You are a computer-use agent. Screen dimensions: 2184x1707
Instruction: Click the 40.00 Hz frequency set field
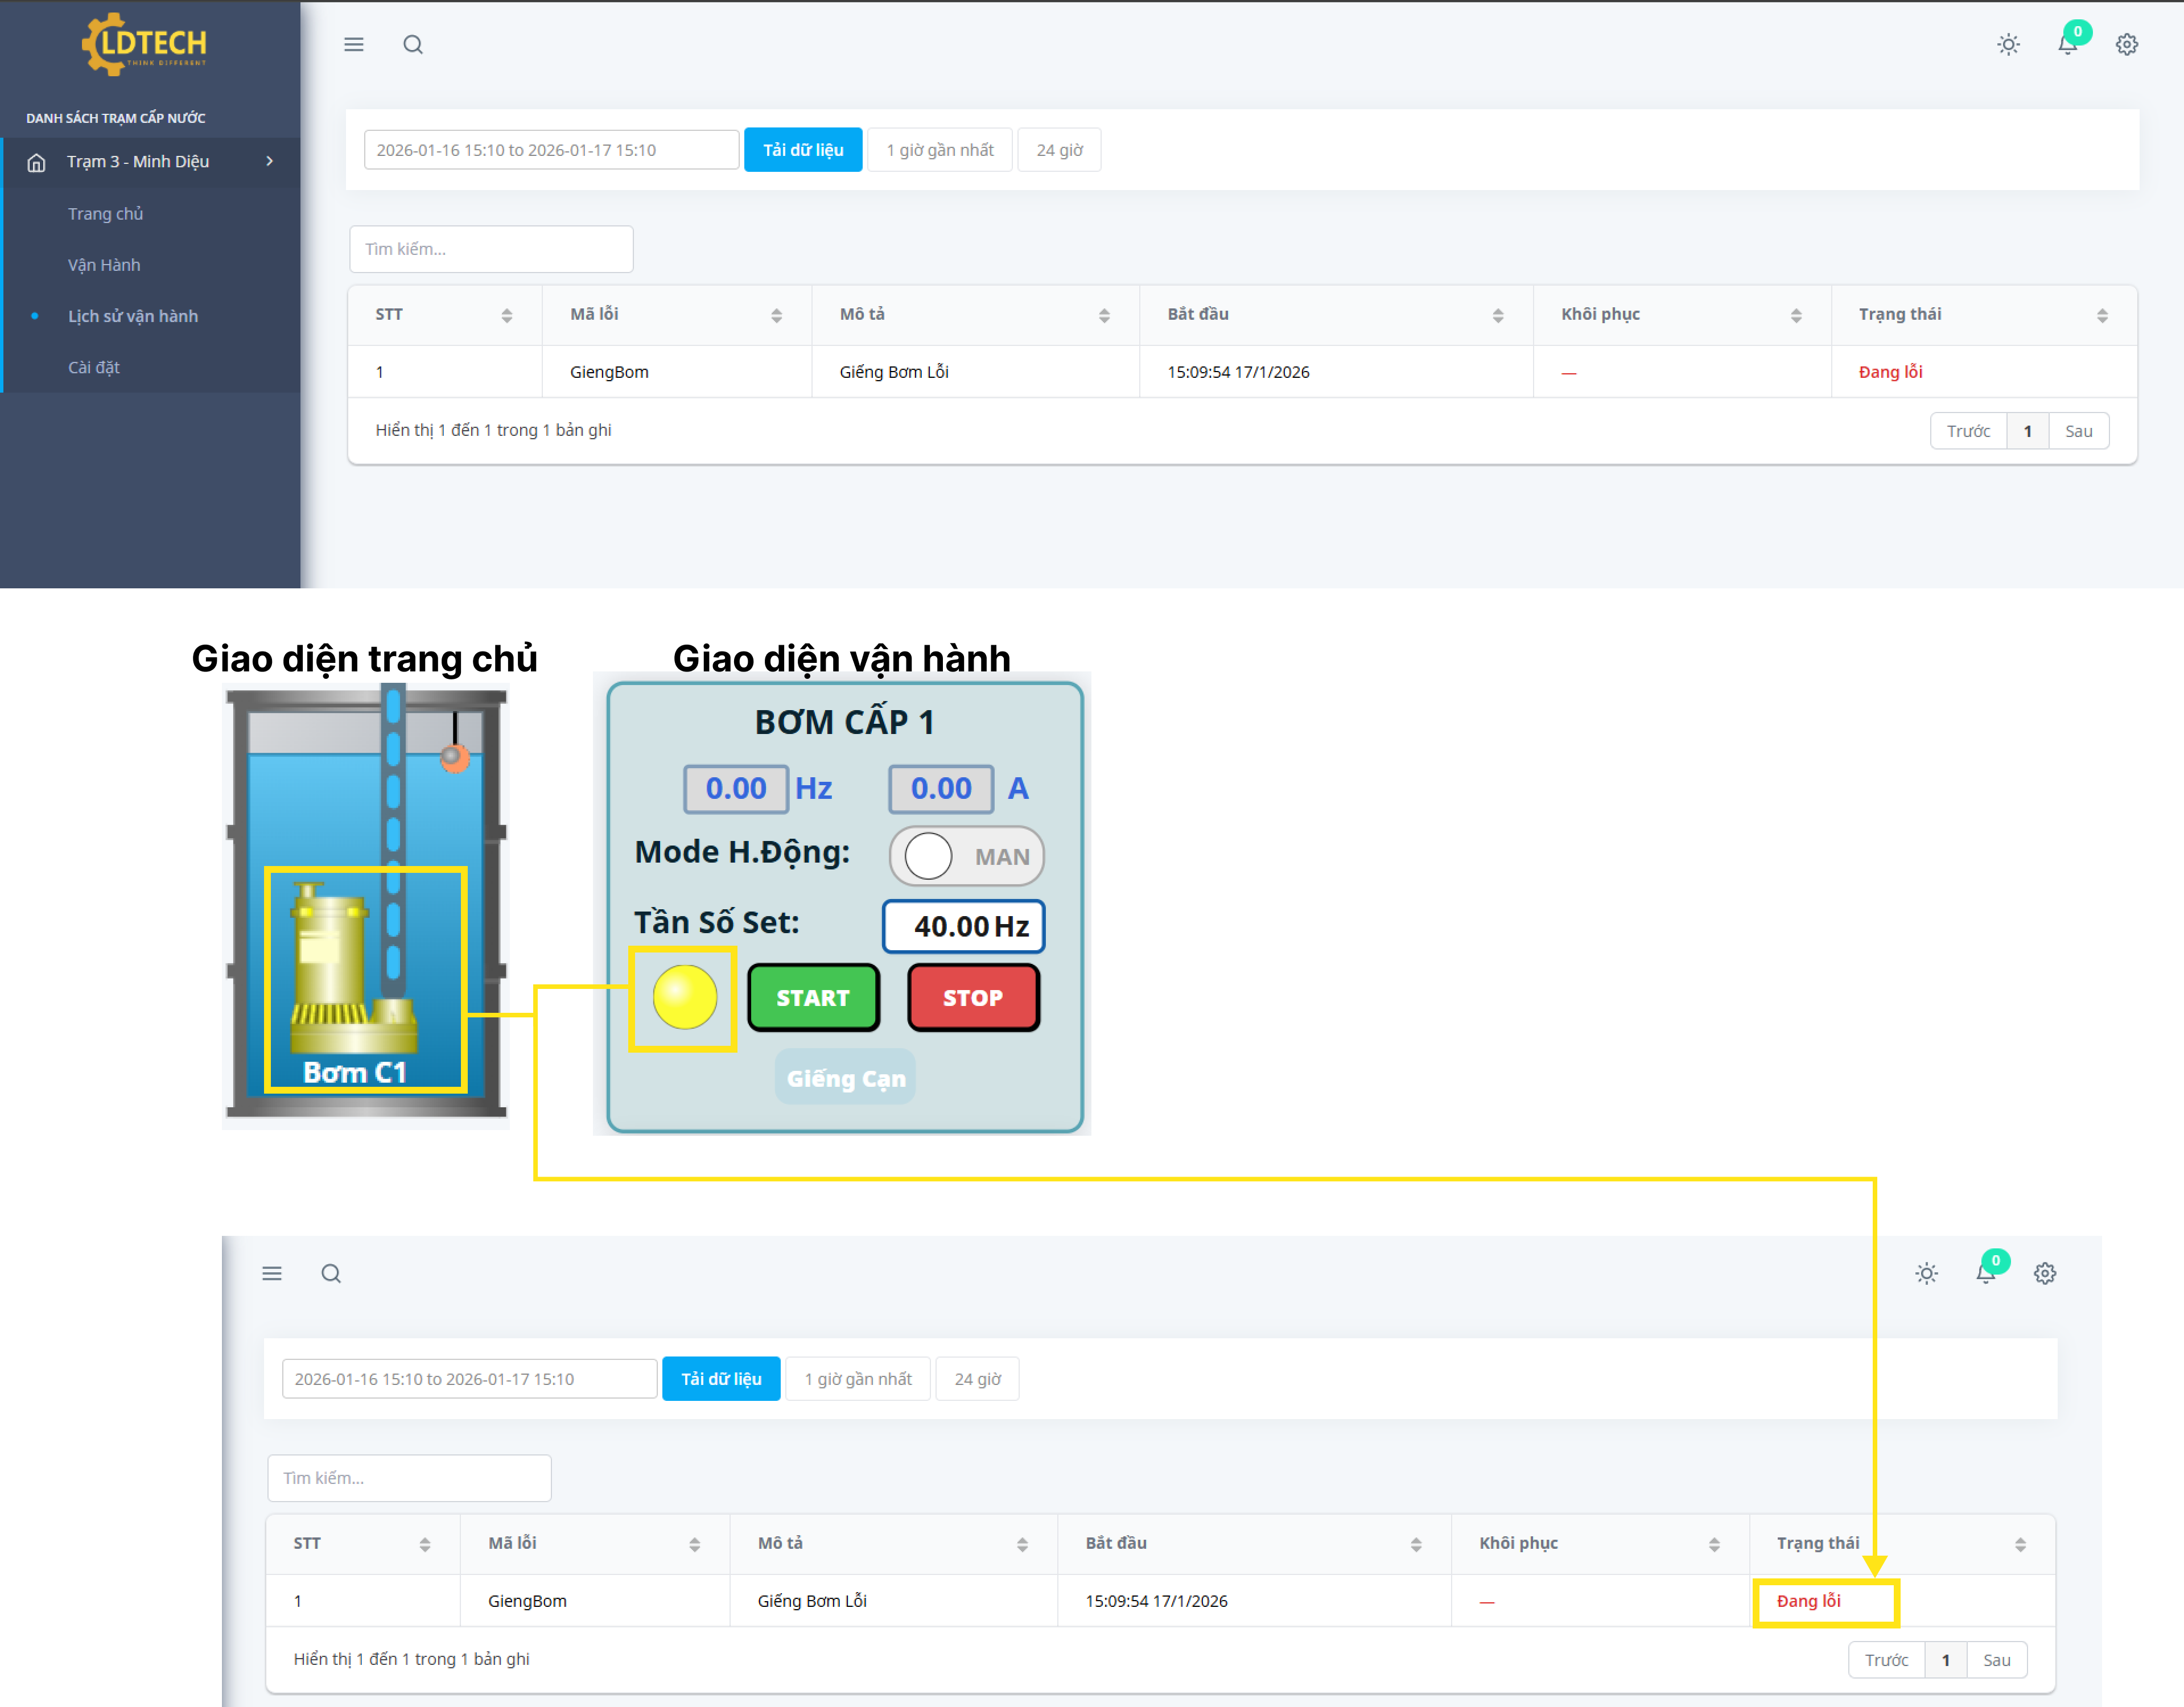pyautogui.click(x=963, y=926)
